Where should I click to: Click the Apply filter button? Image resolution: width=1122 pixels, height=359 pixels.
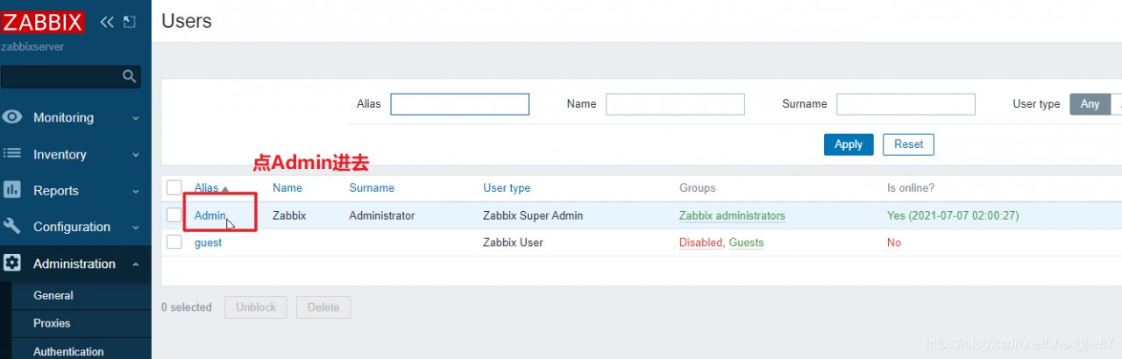coord(849,144)
